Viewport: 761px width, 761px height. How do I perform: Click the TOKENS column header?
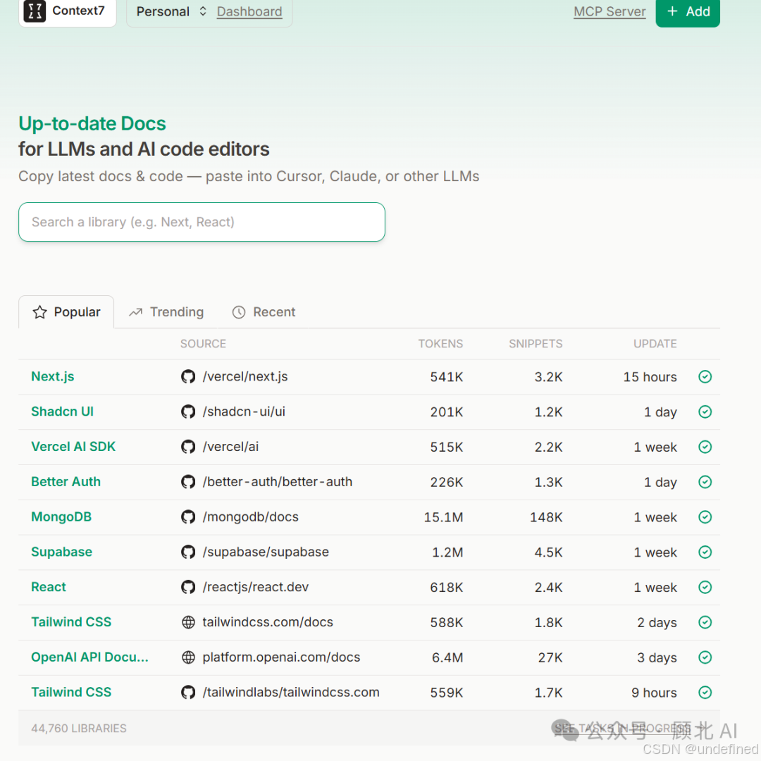click(x=440, y=344)
